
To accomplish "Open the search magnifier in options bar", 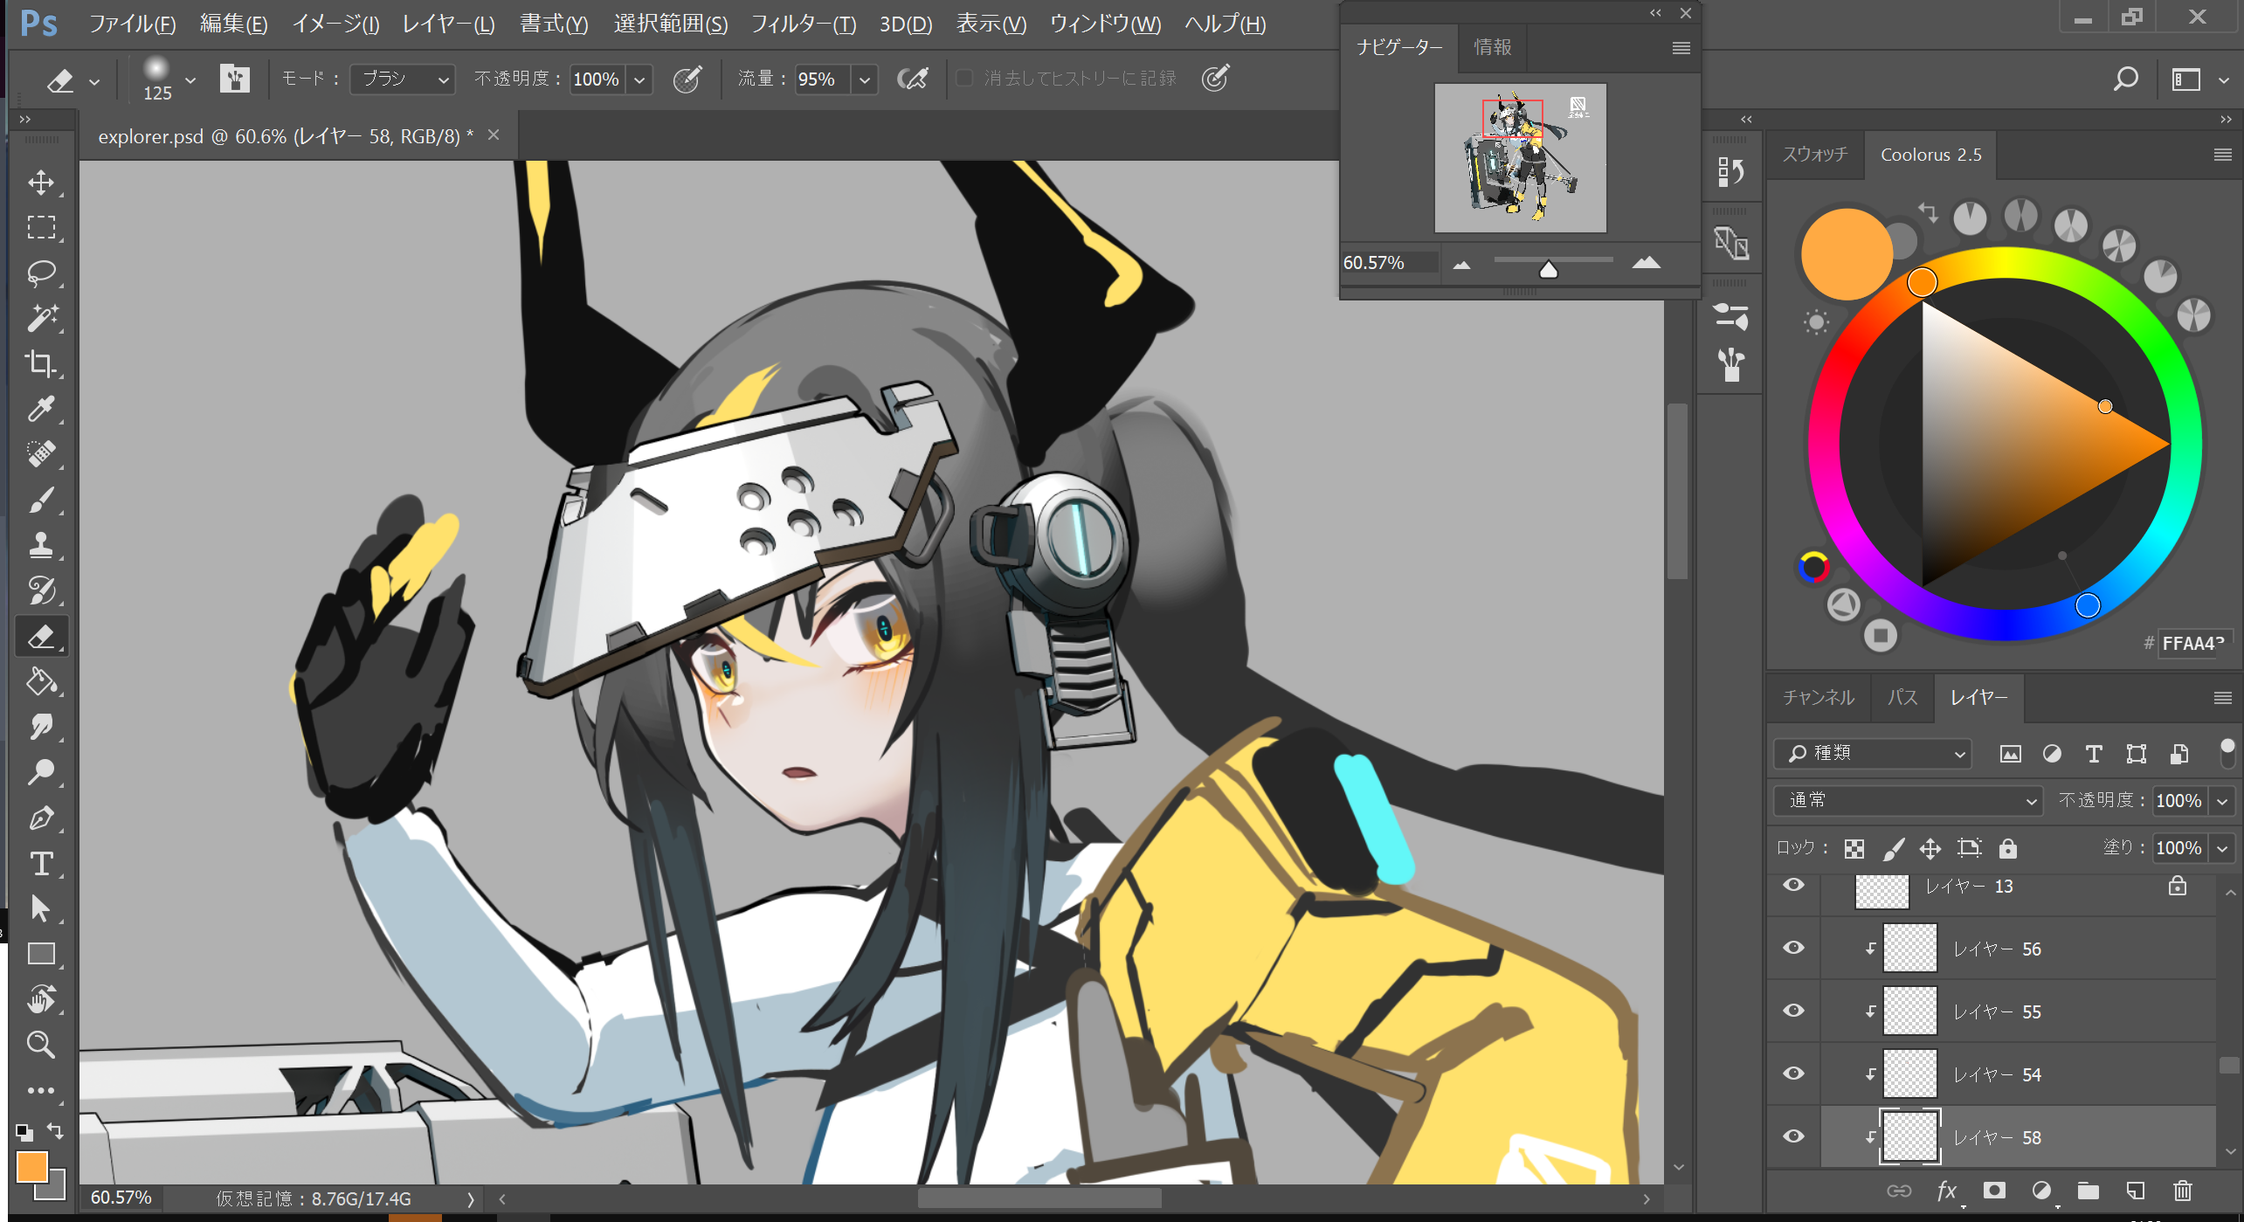I will [2125, 79].
